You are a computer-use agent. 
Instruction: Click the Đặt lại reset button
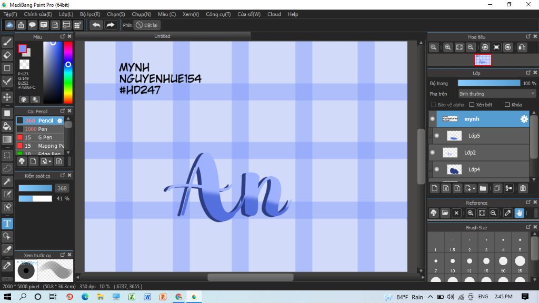[x=147, y=25]
